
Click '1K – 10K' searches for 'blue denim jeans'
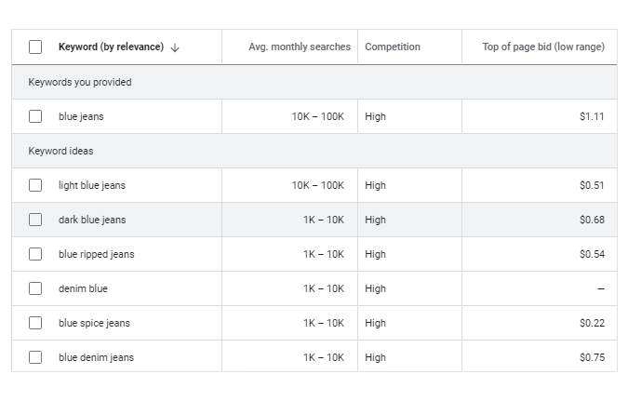click(324, 357)
